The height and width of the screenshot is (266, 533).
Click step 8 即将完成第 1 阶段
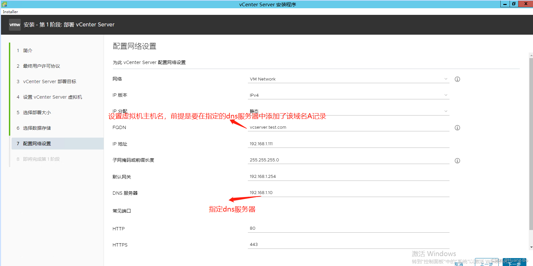(57, 159)
